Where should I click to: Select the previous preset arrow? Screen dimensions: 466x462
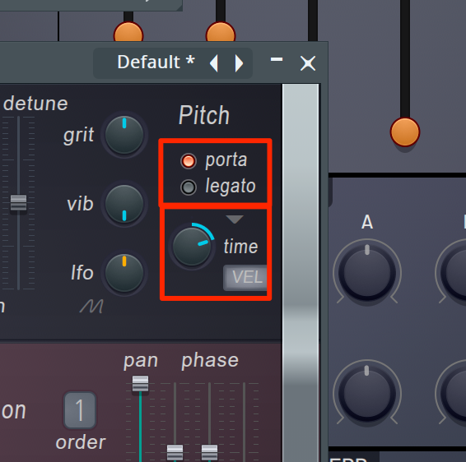(214, 63)
